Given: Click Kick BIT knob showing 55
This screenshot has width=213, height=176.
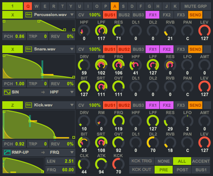Looking at the screenshot, I should point(84,142).
